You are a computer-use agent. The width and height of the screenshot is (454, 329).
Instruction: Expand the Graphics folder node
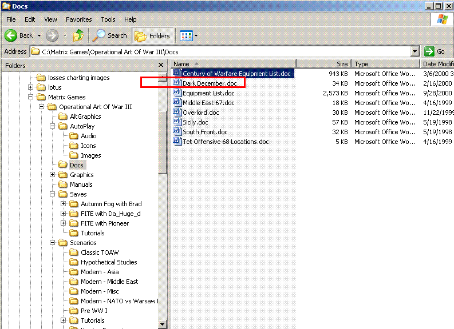tap(53, 174)
